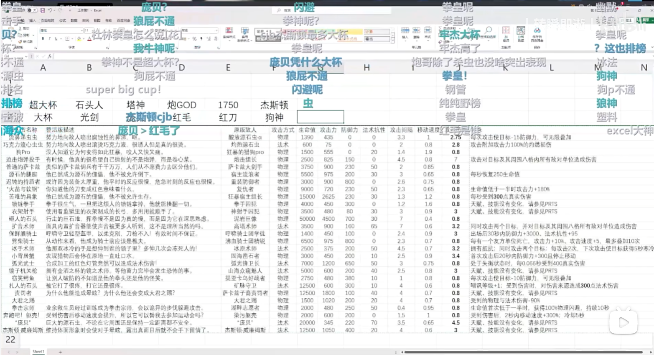Select the cell containing 杰斯顿 in F
The height and width of the screenshot is (355, 654).
(274, 105)
